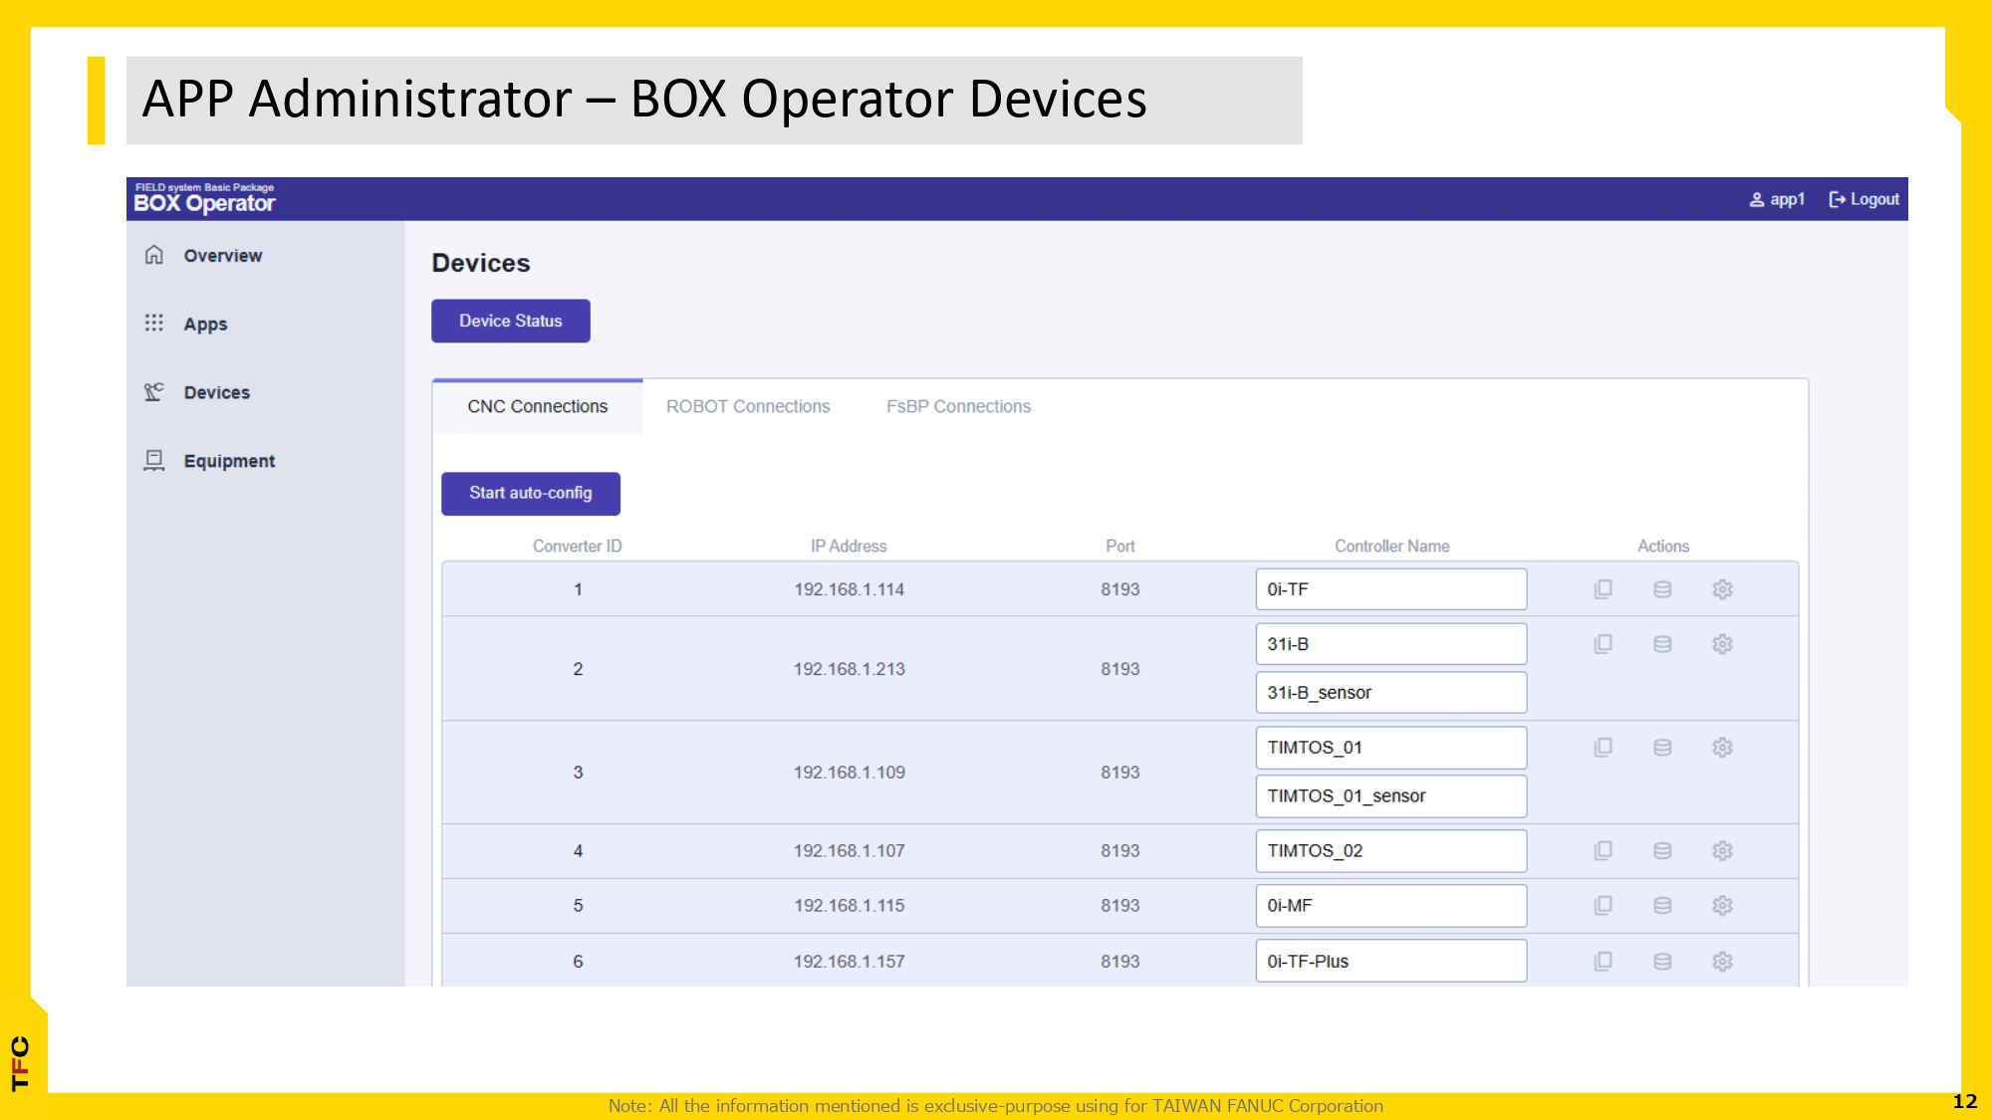Click the Devices robot-arm icon in sidebar

coord(154,391)
